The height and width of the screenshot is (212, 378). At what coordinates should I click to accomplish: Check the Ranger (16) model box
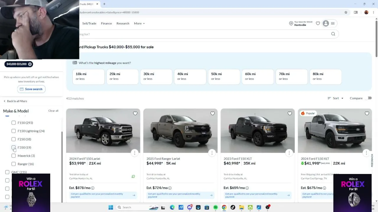[x=14, y=164]
